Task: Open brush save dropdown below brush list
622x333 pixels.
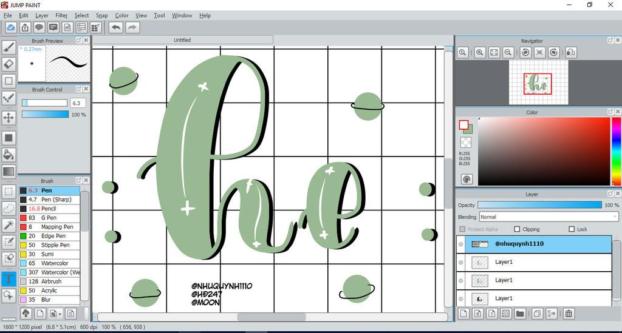Action: [x=55, y=314]
